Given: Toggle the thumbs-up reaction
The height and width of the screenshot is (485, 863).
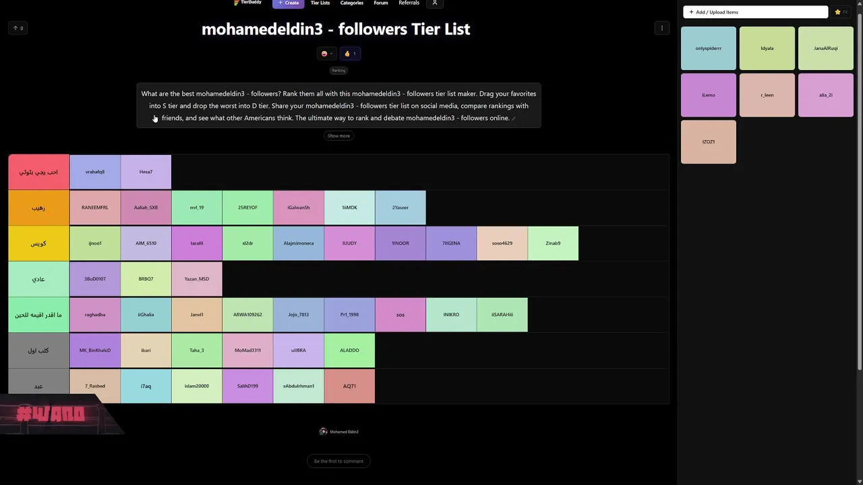Looking at the screenshot, I should [x=350, y=54].
